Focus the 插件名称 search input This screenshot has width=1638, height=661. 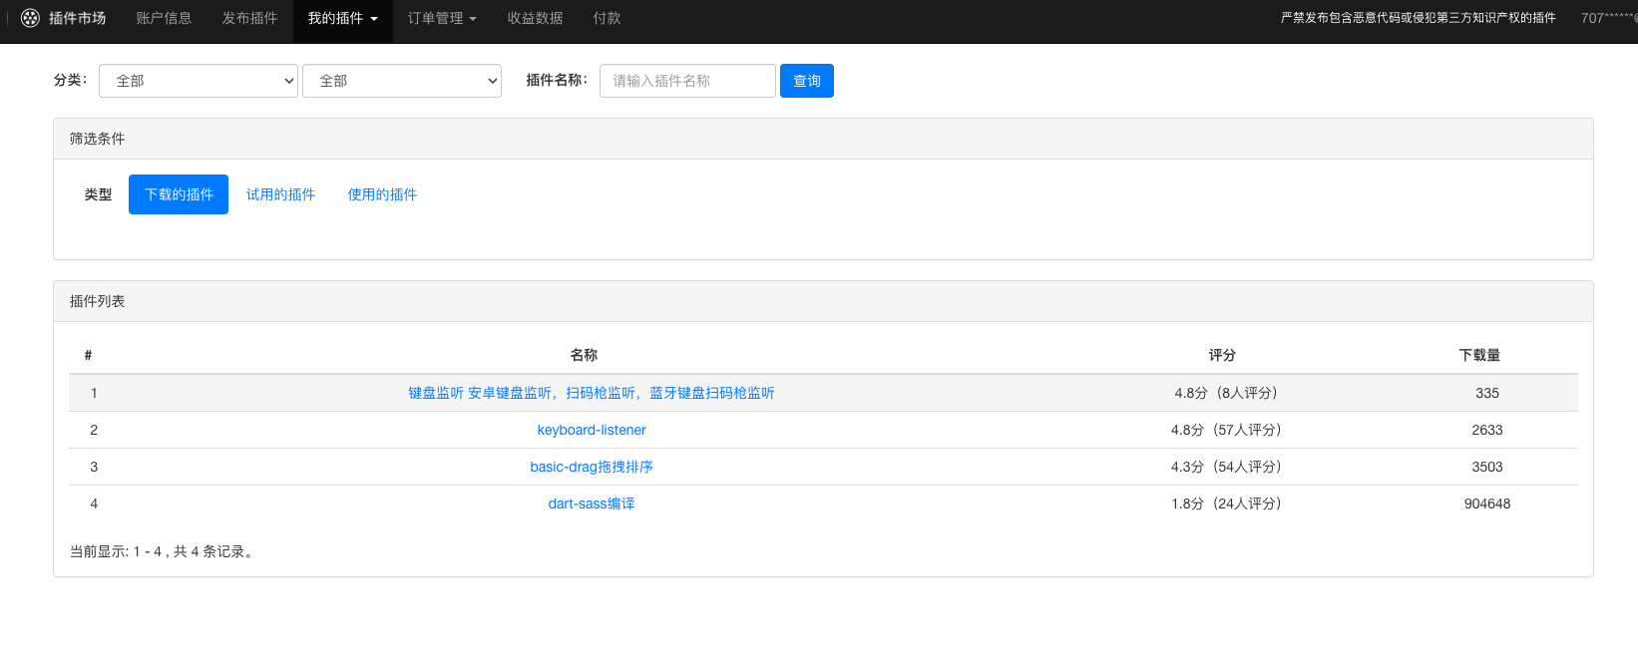point(686,81)
